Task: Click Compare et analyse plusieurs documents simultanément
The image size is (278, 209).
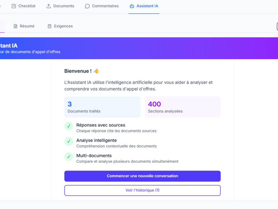Action: [127, 161]
